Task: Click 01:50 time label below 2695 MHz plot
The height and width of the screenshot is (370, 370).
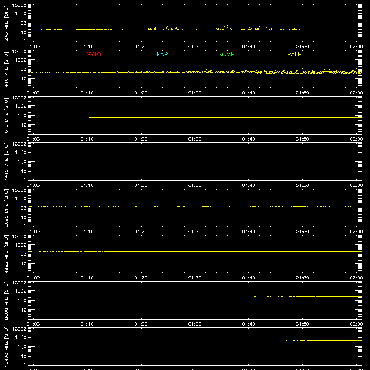Action: click(302, 232)
